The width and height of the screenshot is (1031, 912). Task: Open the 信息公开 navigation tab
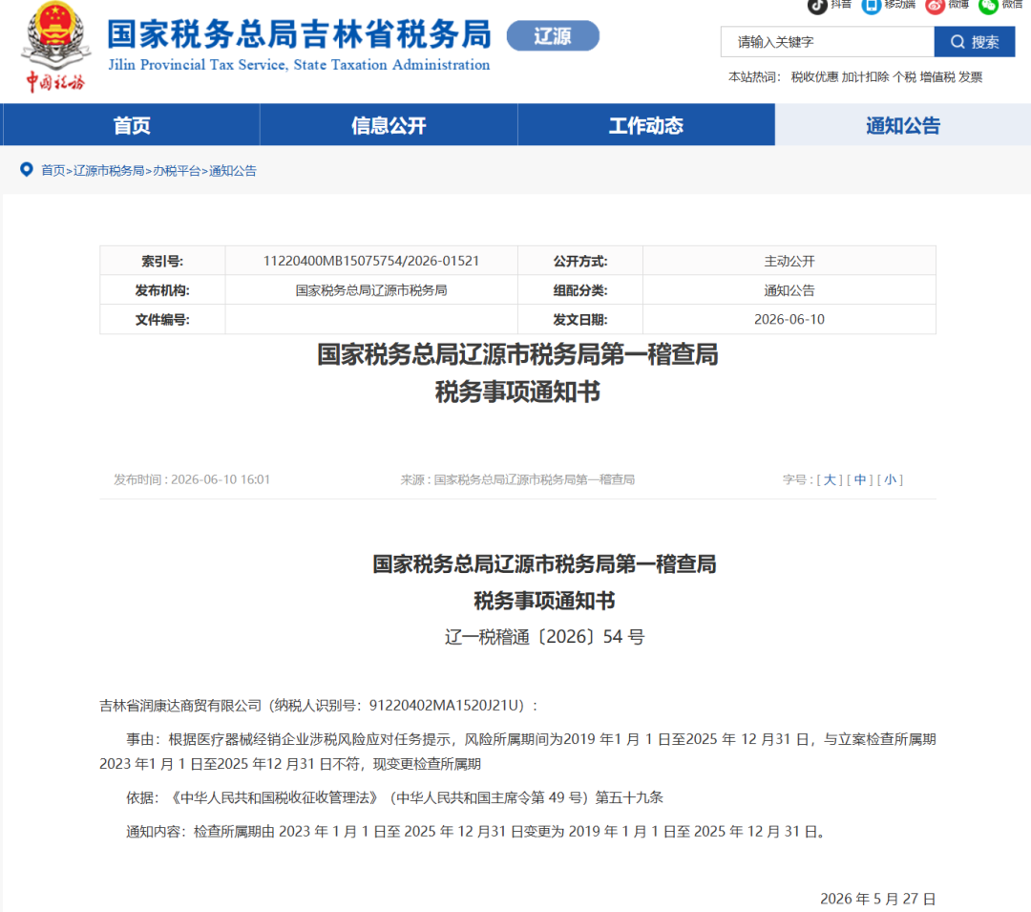click(389, 125)
